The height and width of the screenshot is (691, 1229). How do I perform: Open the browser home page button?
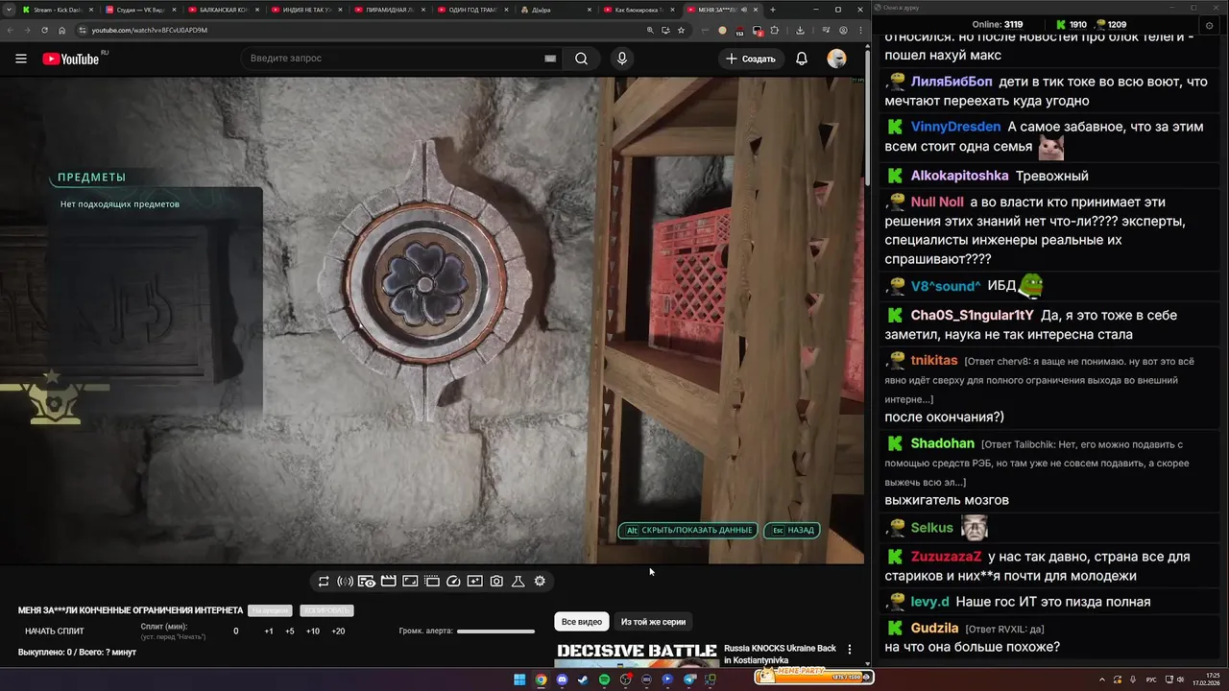point(62,30)
